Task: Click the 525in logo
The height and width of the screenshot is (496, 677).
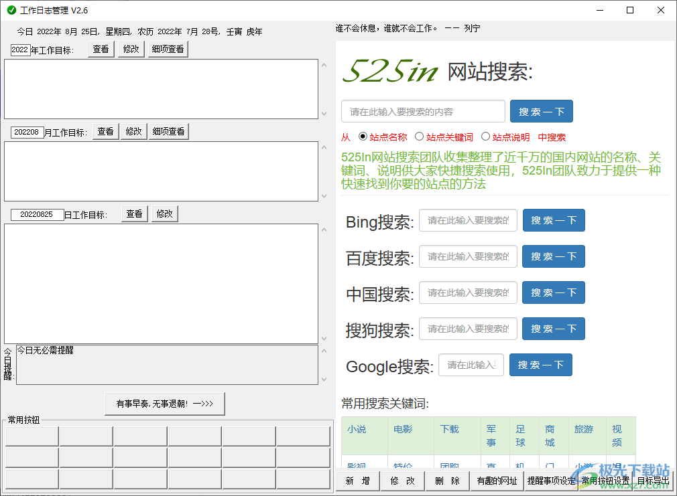Action: [x=390, y=71]
